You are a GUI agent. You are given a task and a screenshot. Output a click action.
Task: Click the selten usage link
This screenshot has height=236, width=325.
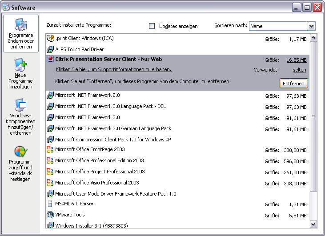click(300, 70)
